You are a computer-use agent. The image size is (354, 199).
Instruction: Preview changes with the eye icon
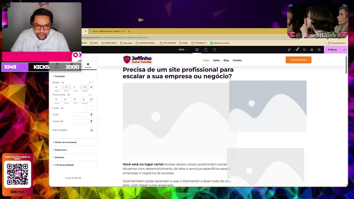click(319, 50)
